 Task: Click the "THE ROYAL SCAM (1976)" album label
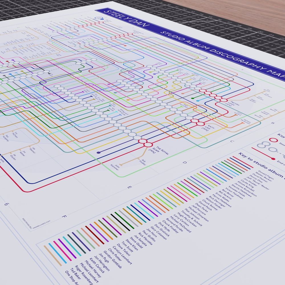[x=159, y=150]
